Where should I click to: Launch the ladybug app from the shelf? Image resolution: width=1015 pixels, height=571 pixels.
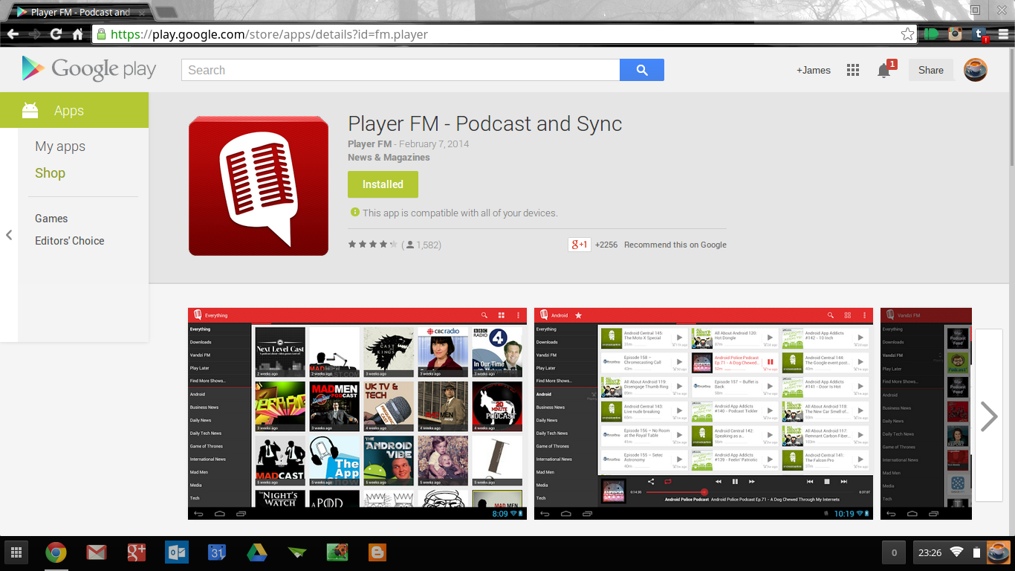337,552
